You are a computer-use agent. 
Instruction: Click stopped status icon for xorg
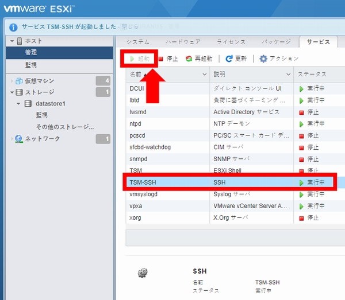click(301, 218)
